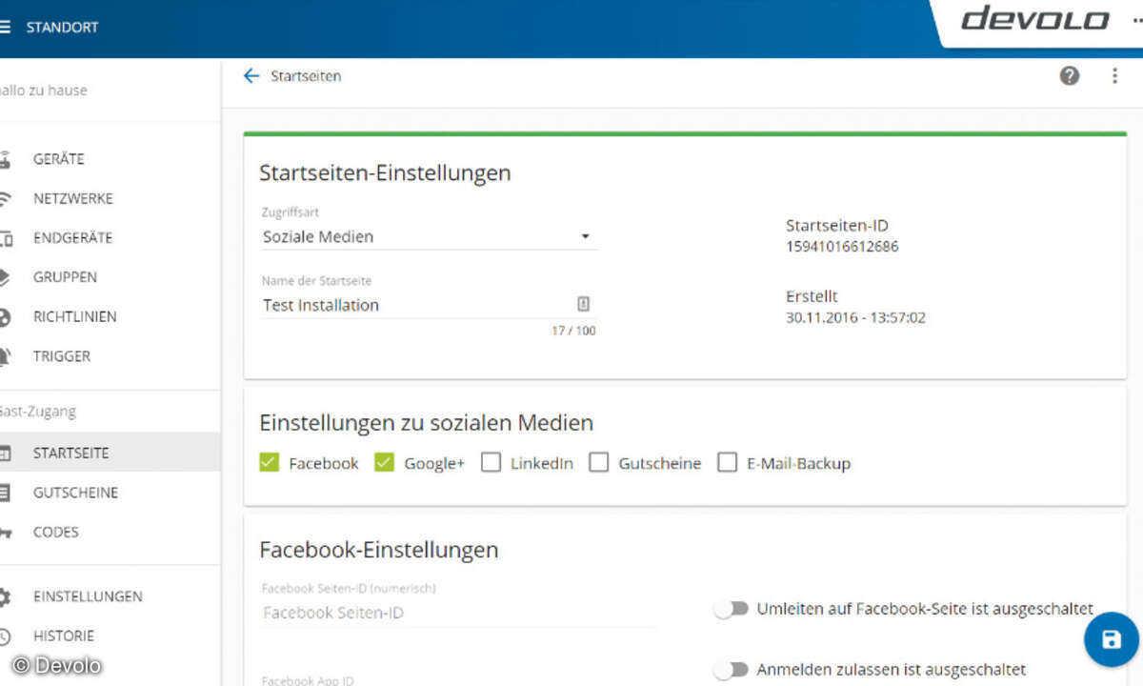The width and height of the screenshot is (1143, 686).
Task: Click the Erstellt date 30.11.2016 - 13:57:02
Action: tap(855, 317)
